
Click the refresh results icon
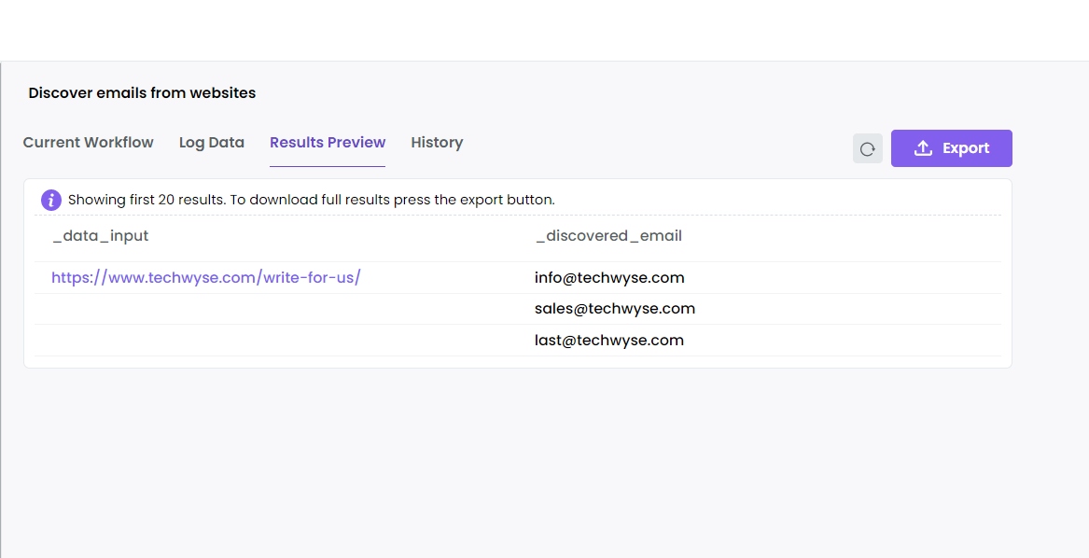867,148
